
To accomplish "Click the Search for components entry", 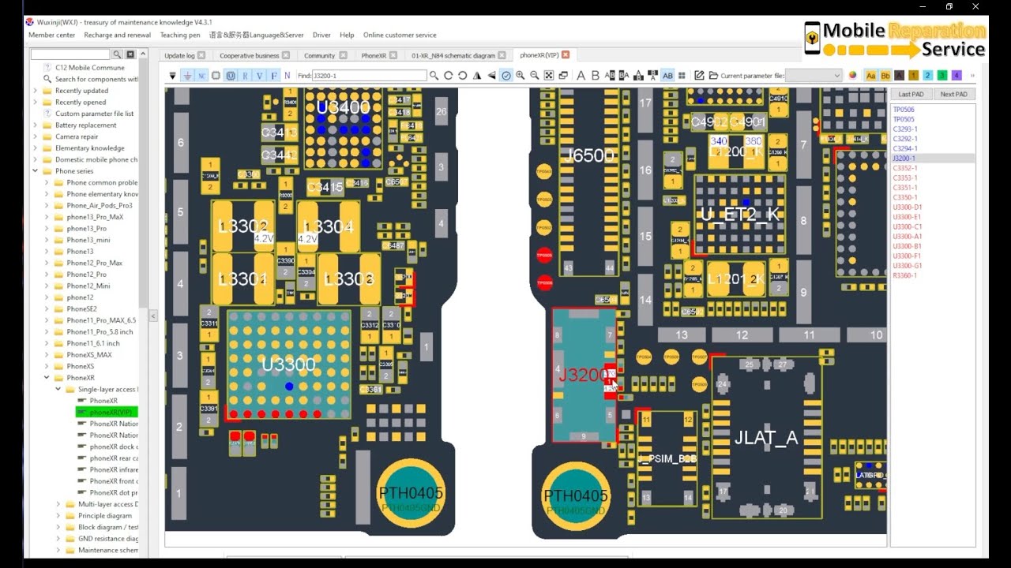I will pos(96,79).
